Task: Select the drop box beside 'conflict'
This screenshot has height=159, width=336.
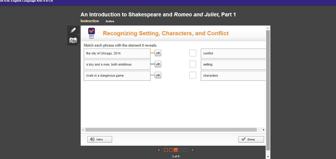Action: click(193, 53)
